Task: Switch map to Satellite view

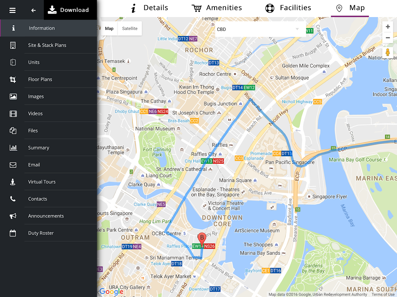Action: (130, 29)
